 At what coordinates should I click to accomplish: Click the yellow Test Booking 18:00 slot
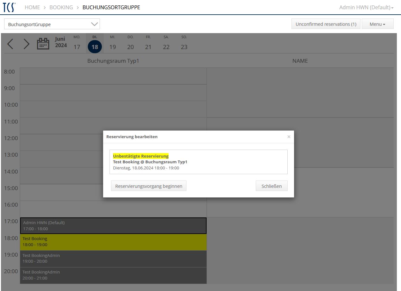(x=113, y=242)
